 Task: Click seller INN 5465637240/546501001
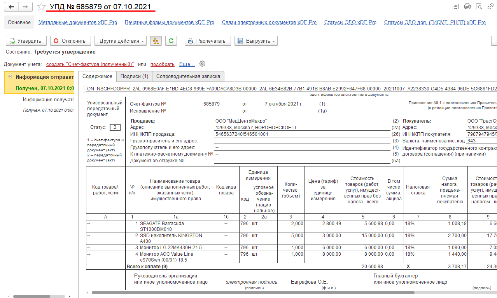241,134
